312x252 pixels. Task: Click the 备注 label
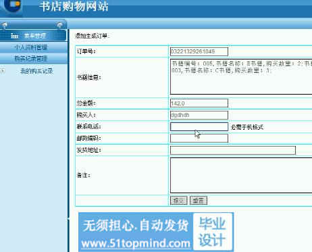[x=84, y=175]
